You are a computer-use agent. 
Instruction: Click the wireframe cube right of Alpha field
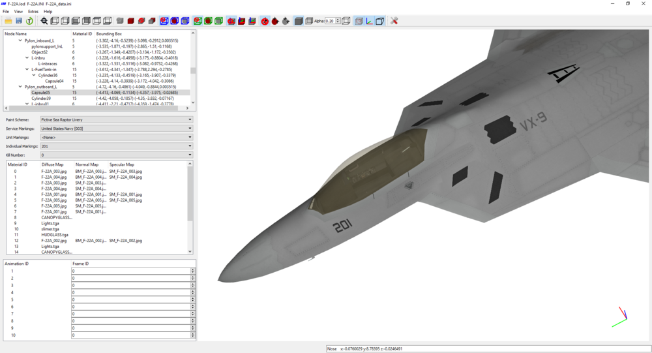pyautogui.click(x=346, y=21)
